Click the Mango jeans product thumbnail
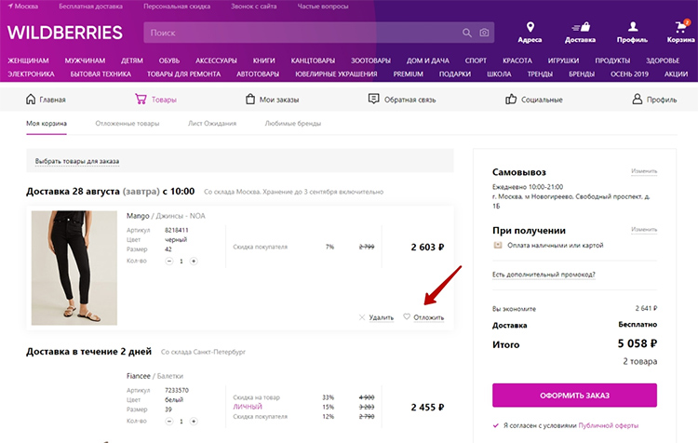The image size is (698, 443). coord(73,266)
